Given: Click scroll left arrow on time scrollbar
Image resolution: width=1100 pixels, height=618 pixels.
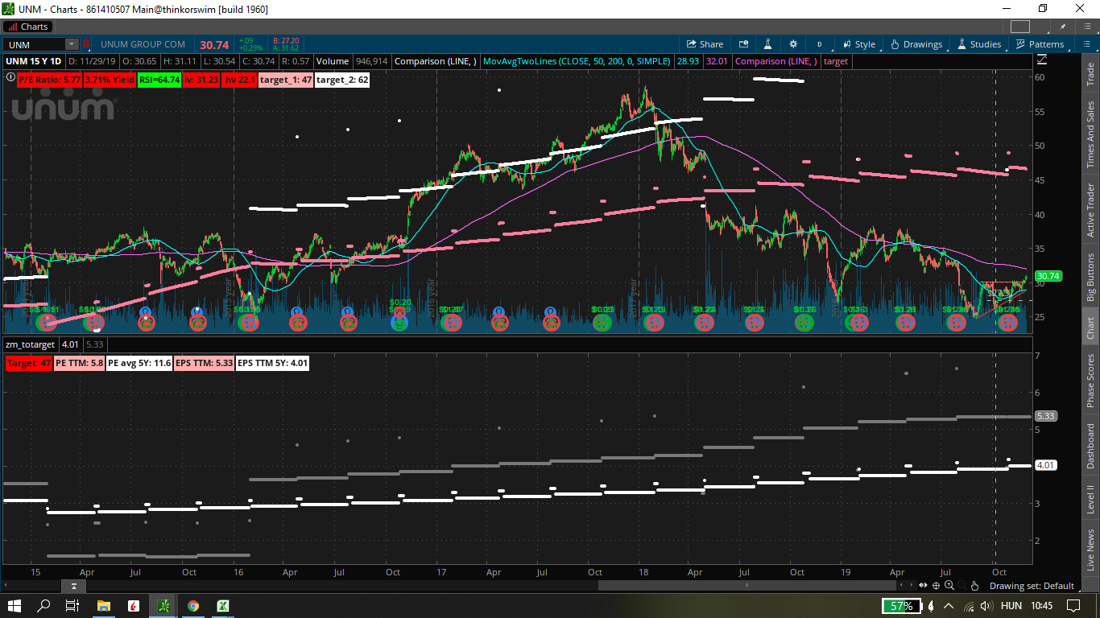Looking at the screenshot, I should click(x=5, y=586).
